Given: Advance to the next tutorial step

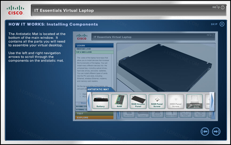Looking at the screenshot, I should 216,131.
